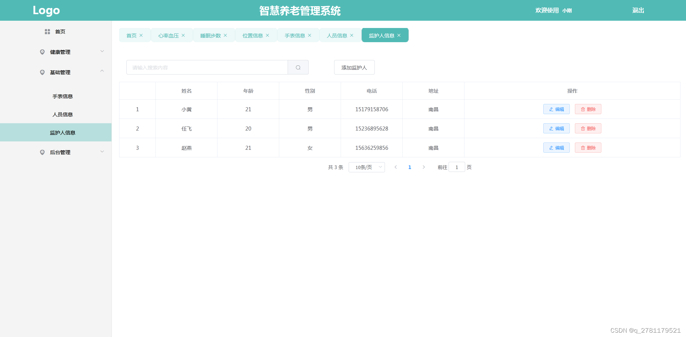Click the name cell 任飞

pos(186,129)
